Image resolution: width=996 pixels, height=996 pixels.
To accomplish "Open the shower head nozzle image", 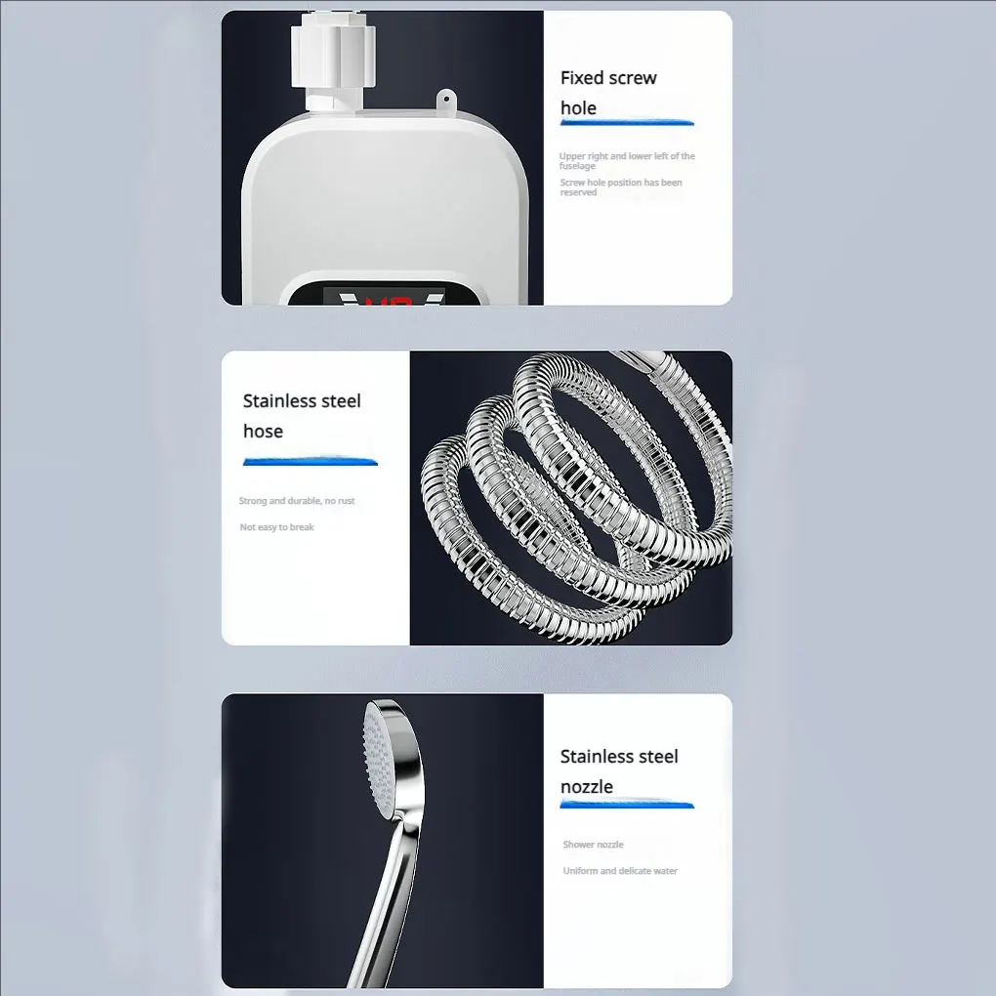I will [x=383, y=841].
